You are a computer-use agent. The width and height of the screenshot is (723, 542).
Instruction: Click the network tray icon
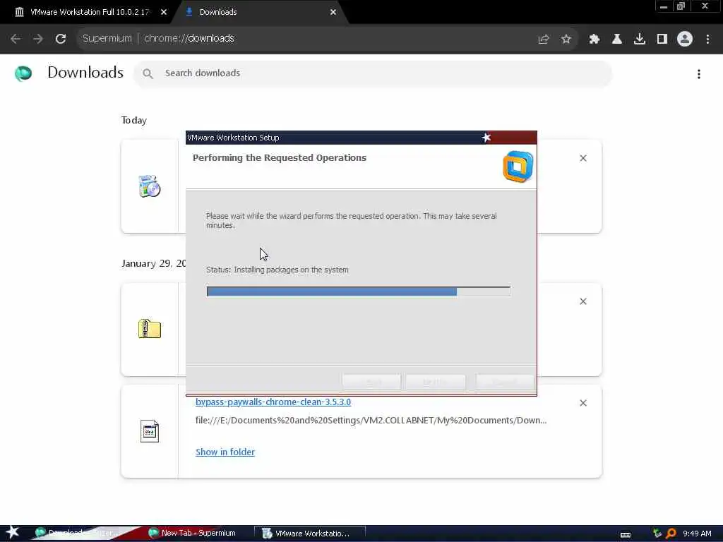point(657,534)
